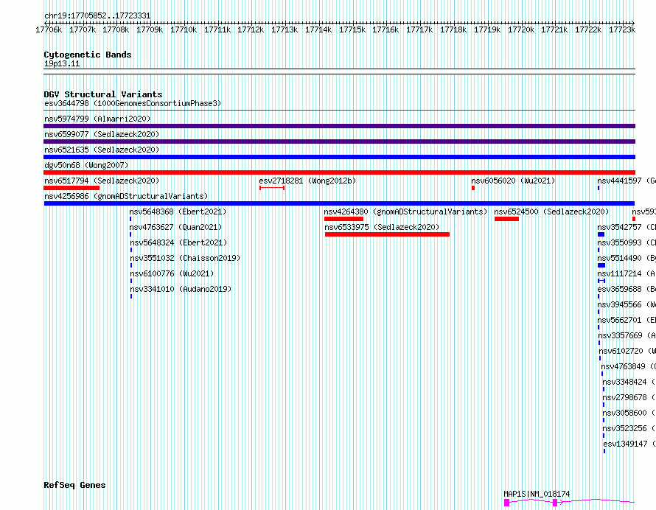Click the nsv5648368 (Ebert2021) label

point(178,212)
